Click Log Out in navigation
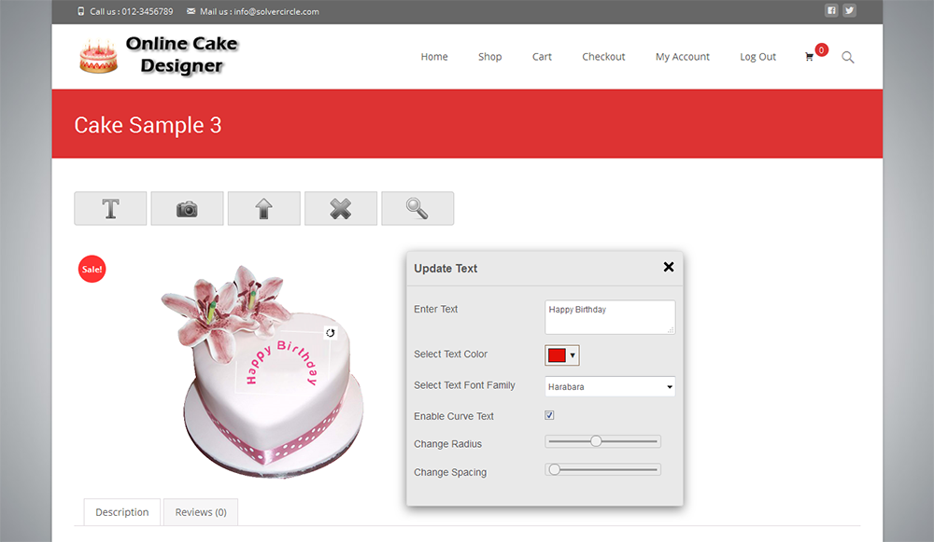Image resolution: width=934 pixels, height=542 pixels. 757,57
